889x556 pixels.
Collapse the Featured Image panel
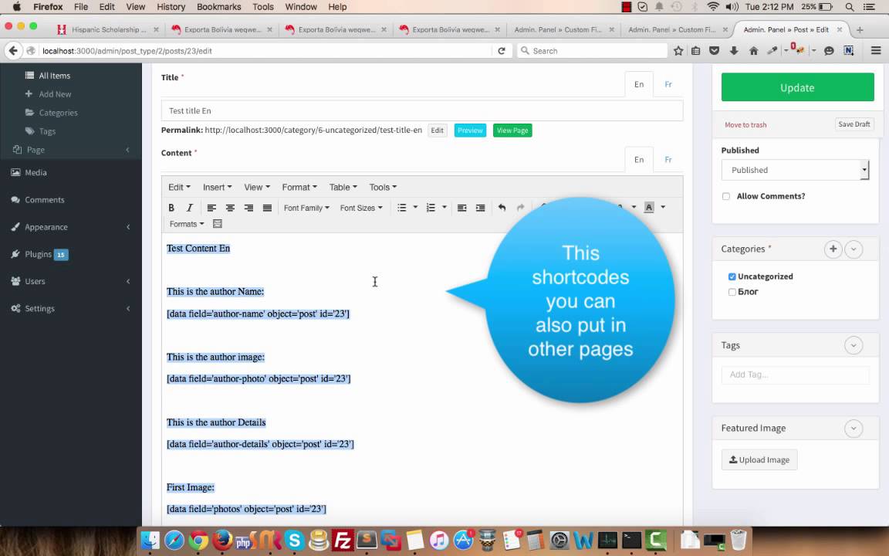[x=854, y=429]
